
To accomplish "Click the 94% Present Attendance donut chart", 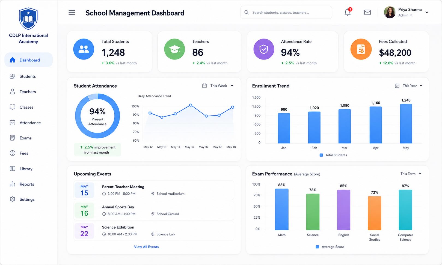I will 97,116.
